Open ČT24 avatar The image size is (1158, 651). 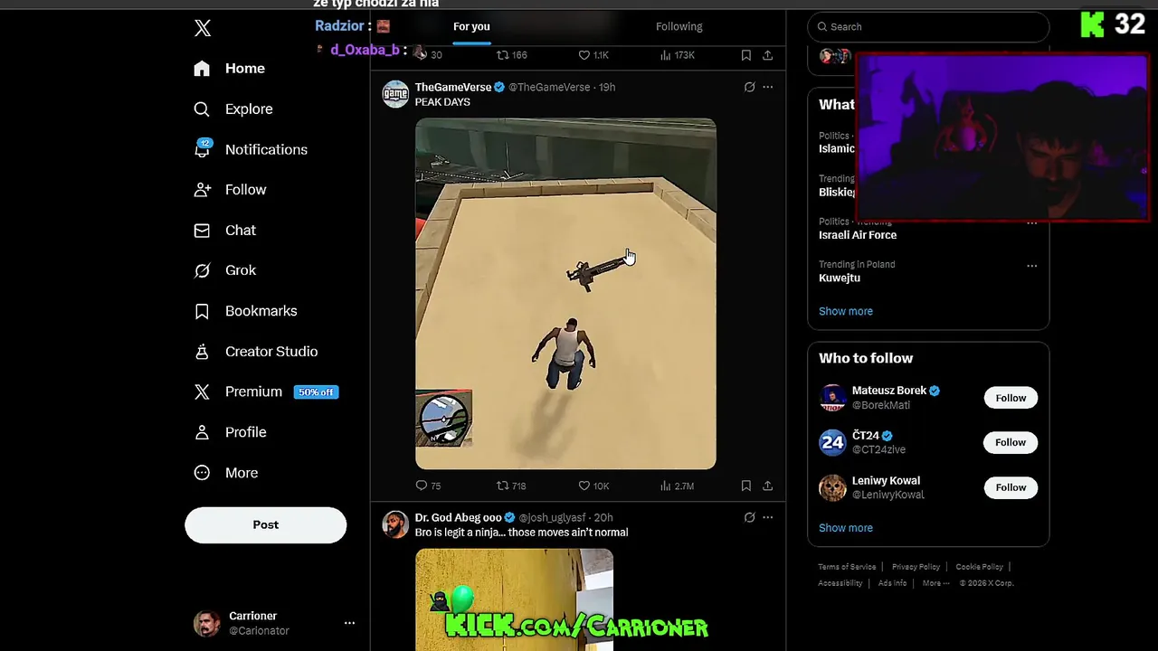coord(832,442)
